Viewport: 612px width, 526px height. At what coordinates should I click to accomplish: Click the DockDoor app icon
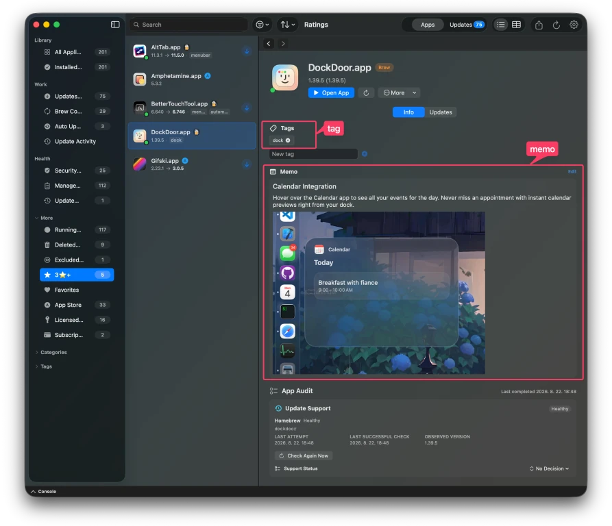tap(285, 77)
